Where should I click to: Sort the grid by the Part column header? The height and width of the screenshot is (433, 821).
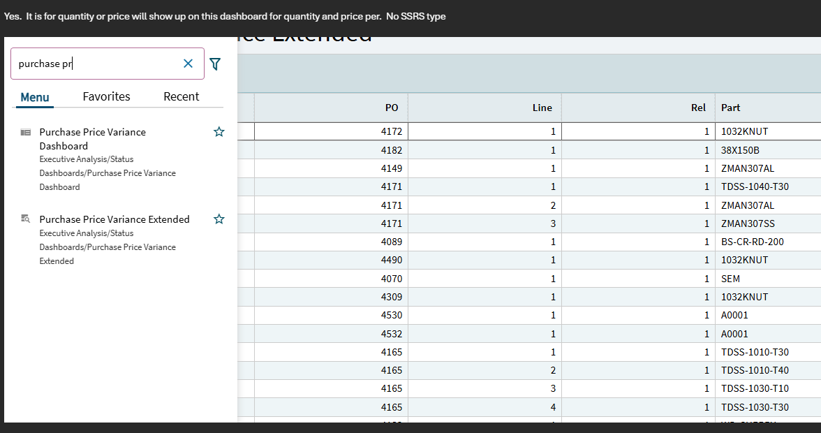[x=768, y=108]
